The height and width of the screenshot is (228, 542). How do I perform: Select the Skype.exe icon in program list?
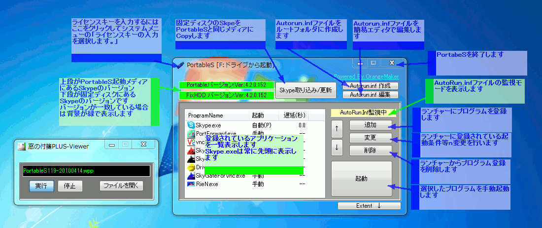[x=191, y=125]
